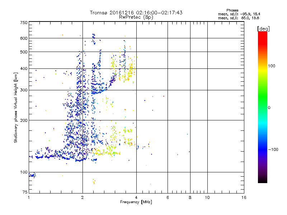Click the x-axis '2' tick label
This screenshot has width=287, height=215.
pyautogui.click(x=83, y=197)
